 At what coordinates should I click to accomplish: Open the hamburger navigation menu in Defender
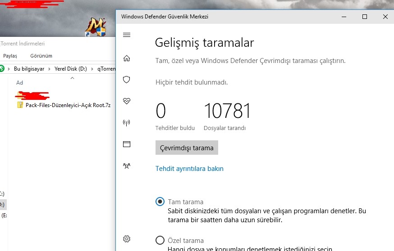(x=127, y=35)
